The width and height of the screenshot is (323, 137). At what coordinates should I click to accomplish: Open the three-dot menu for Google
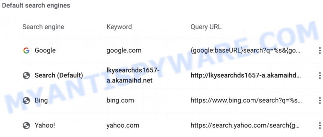(x=320, y=51)
